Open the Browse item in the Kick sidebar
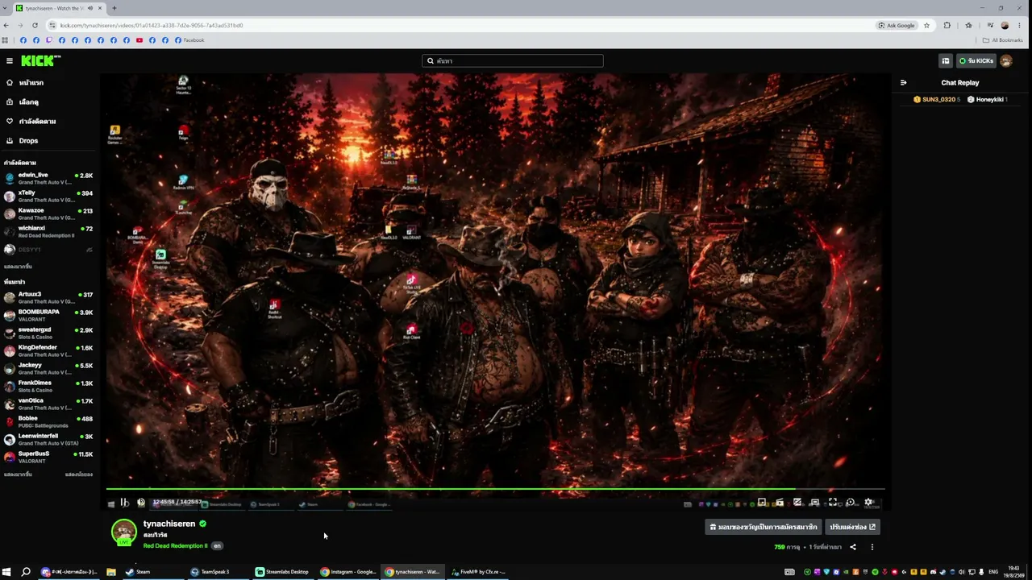Screen dimensions: 1032x580 point(48,102)
